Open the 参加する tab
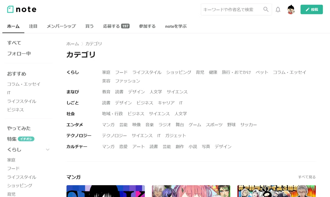 [147, 26]
